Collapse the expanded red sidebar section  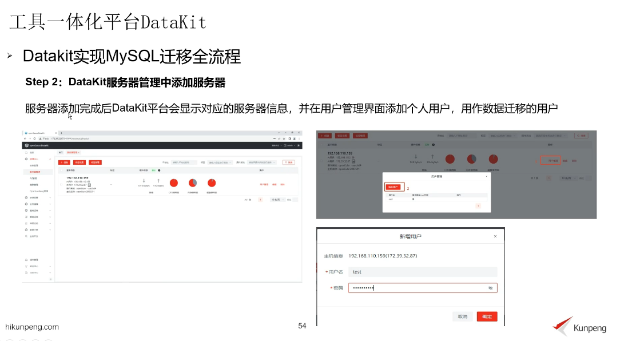tap(50, 159)
